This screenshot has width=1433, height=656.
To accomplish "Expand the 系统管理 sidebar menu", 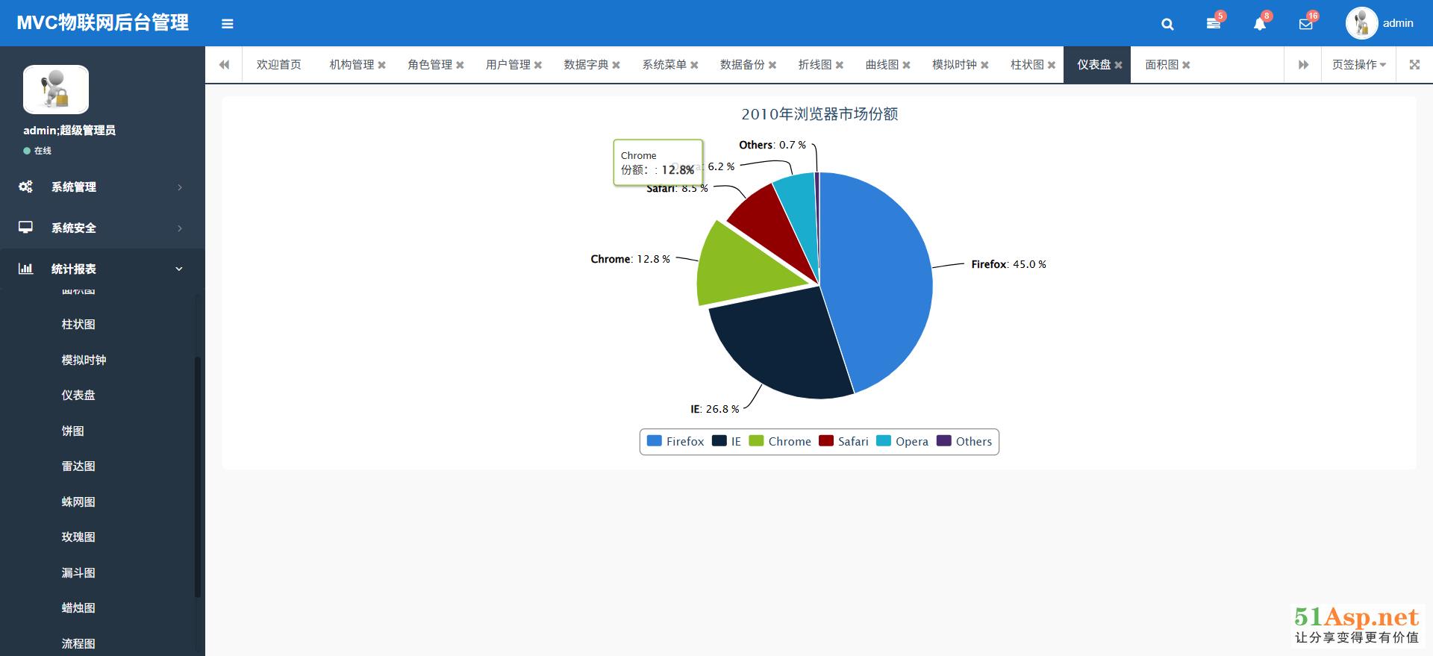I will point(102,187).
